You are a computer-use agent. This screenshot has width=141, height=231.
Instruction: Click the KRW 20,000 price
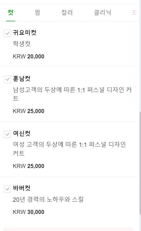(x=28, y=57)
